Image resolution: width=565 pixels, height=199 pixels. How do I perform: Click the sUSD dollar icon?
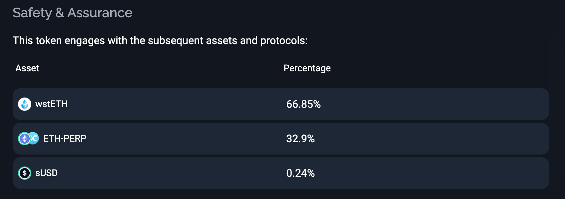click(25, 173)
